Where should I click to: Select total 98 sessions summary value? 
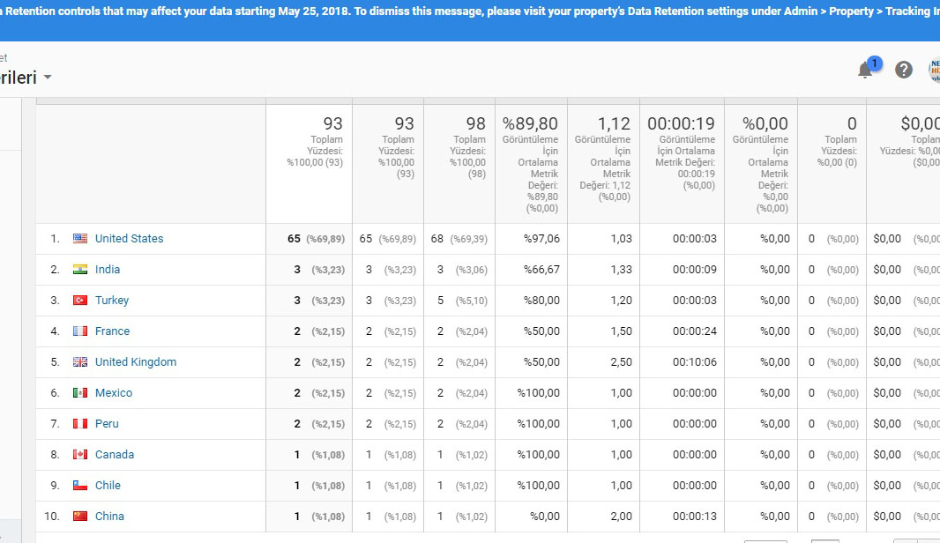[475, 123]
